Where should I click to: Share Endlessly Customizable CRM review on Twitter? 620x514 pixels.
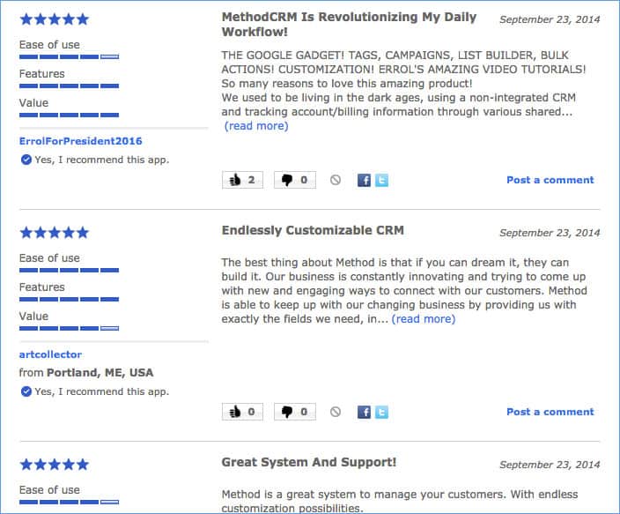381,412
